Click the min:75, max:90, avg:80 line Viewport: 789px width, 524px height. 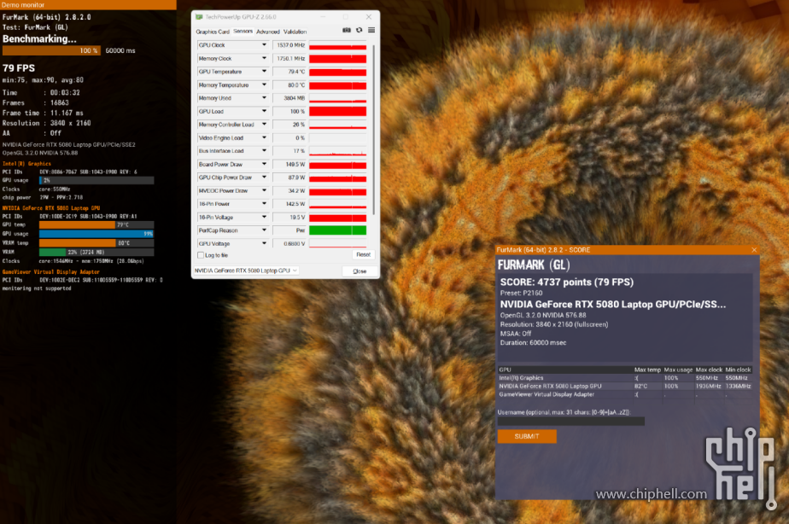point(43,80)
